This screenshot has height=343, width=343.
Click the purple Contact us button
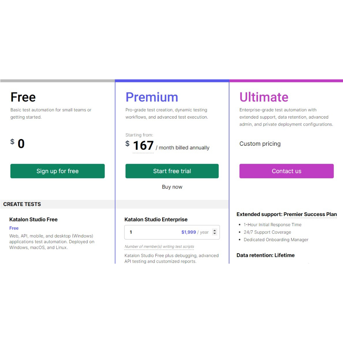point(286,171)
